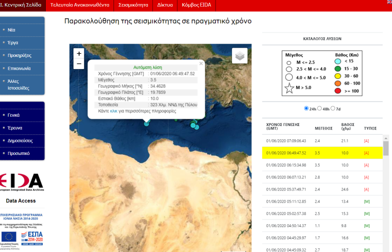Click the catalog scrollbar up arrow
392x252 pixels.
386,138
